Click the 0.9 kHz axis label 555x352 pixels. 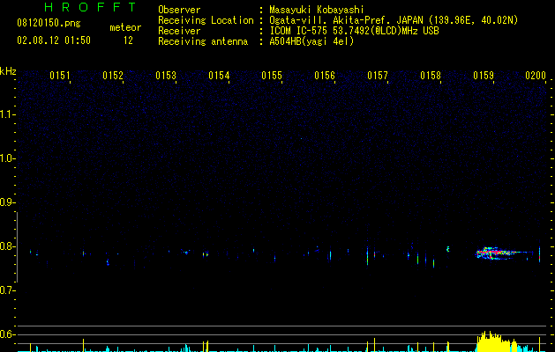coord(7,202)
